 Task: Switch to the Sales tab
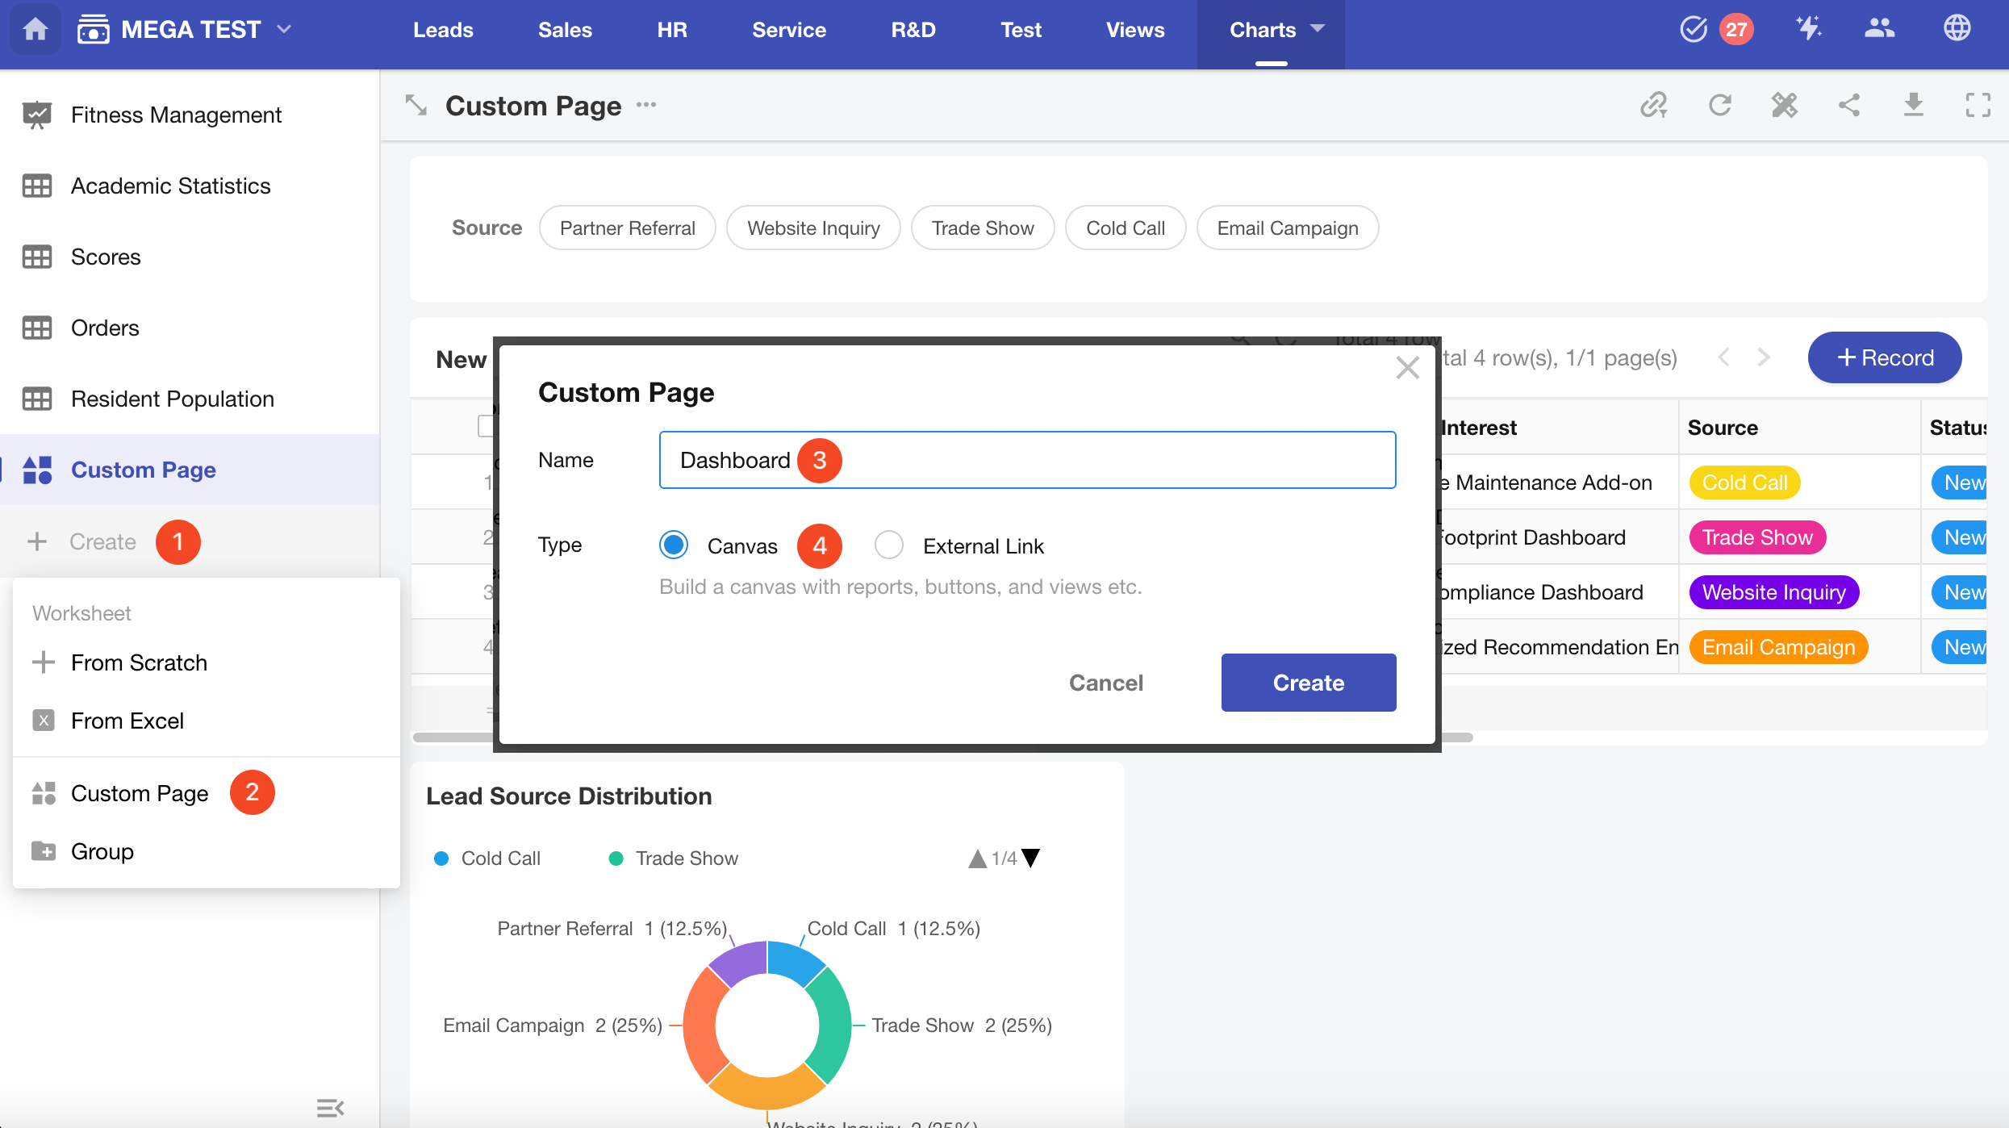pyautogui.click(x=565, y=30)
